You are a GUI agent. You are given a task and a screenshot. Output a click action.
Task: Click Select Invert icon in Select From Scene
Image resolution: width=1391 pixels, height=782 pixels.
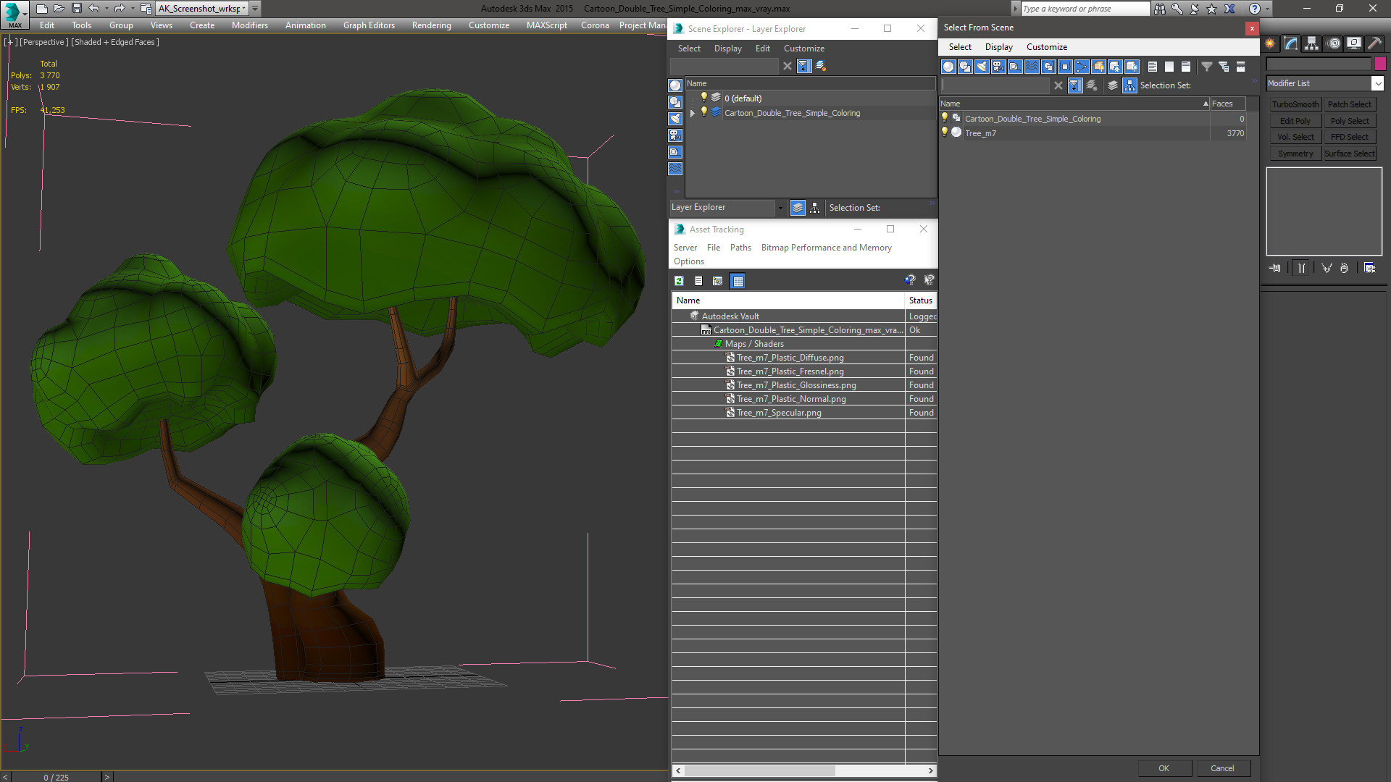[1186, 67]
